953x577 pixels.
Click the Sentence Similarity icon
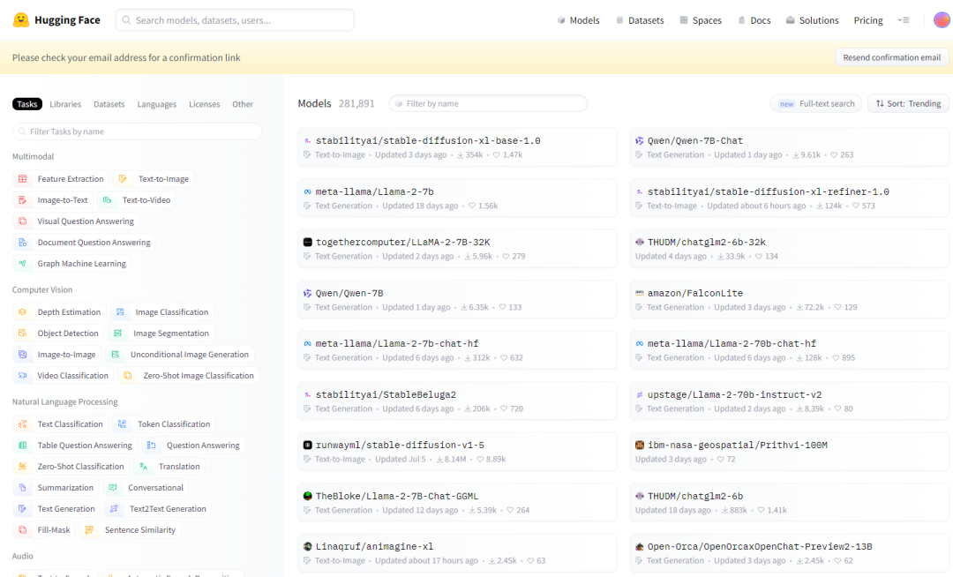(89, 530)
